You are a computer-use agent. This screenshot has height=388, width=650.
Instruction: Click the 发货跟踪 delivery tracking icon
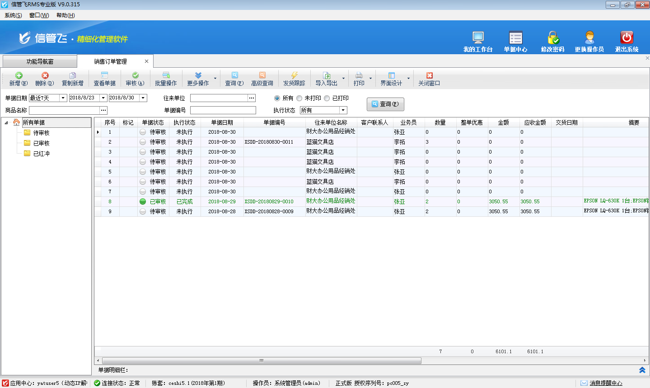[x=294, y=76]
